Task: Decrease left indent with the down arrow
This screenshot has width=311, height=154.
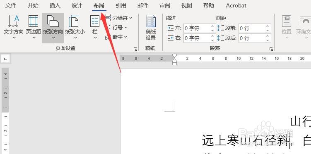Action: pyautogui.click(x=212, y=31)
